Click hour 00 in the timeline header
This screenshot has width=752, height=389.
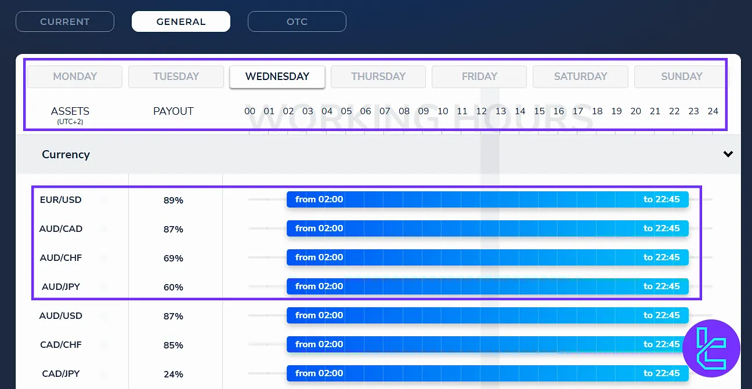(x=250, y=111)
